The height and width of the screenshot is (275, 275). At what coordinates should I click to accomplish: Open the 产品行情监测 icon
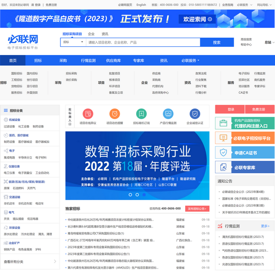pos(168,114)
